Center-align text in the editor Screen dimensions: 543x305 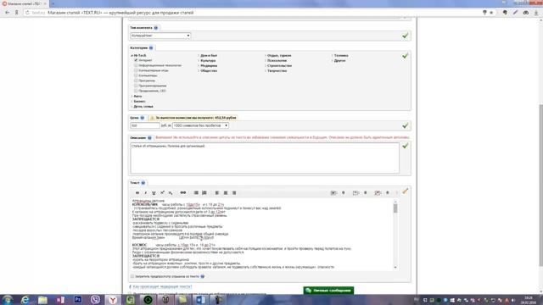click(x=226, y=192)
